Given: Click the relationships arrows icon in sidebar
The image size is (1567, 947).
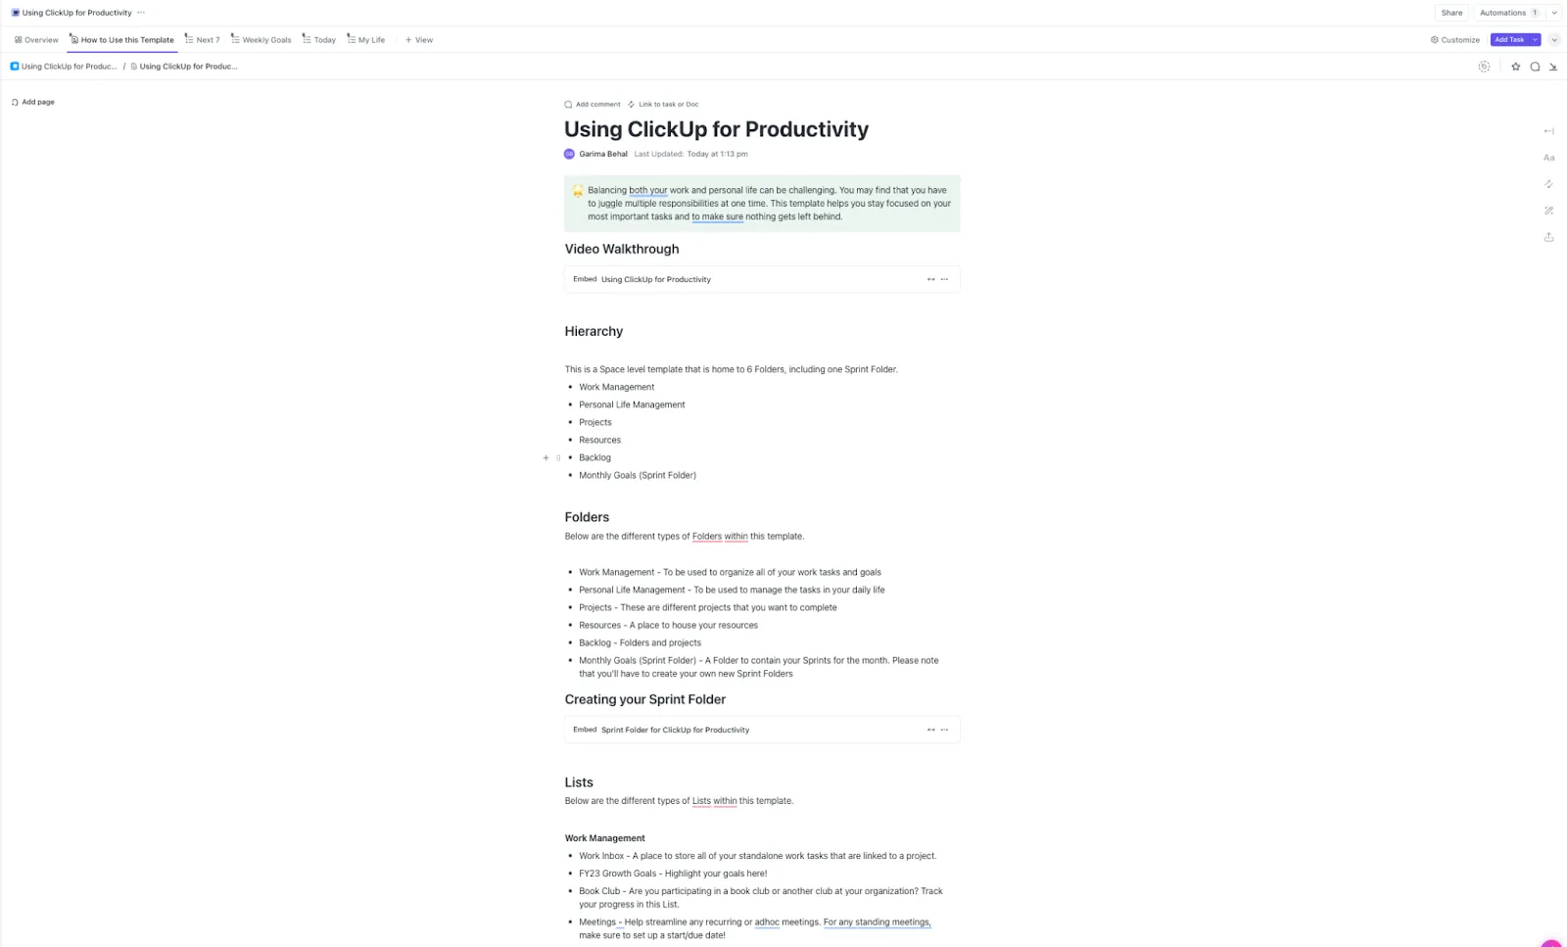Looking at the screenshot, I should point(1548,184).
